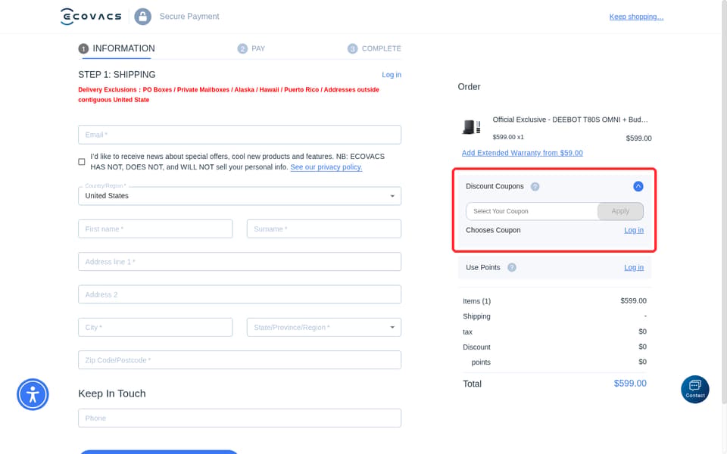Screen dimensions: 727x454
Task: Focus the City field
Action: point(155,328)
